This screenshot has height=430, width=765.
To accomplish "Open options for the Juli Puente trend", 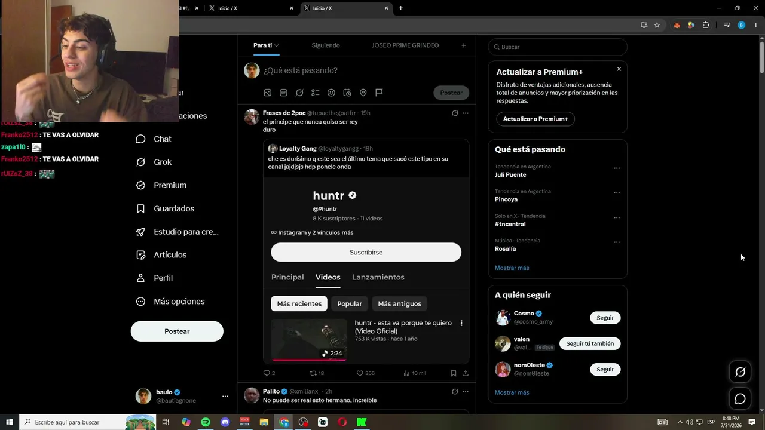I will pos(617,168).
